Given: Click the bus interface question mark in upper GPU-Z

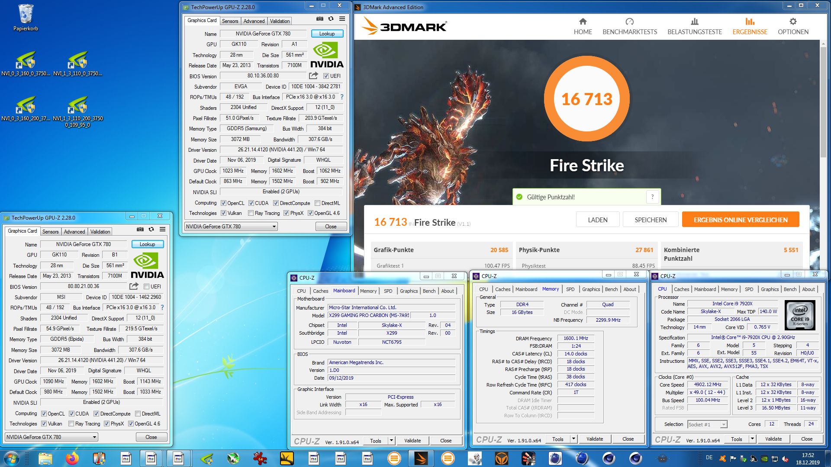Looking at the screenshot, I should [x=342, y=97].
